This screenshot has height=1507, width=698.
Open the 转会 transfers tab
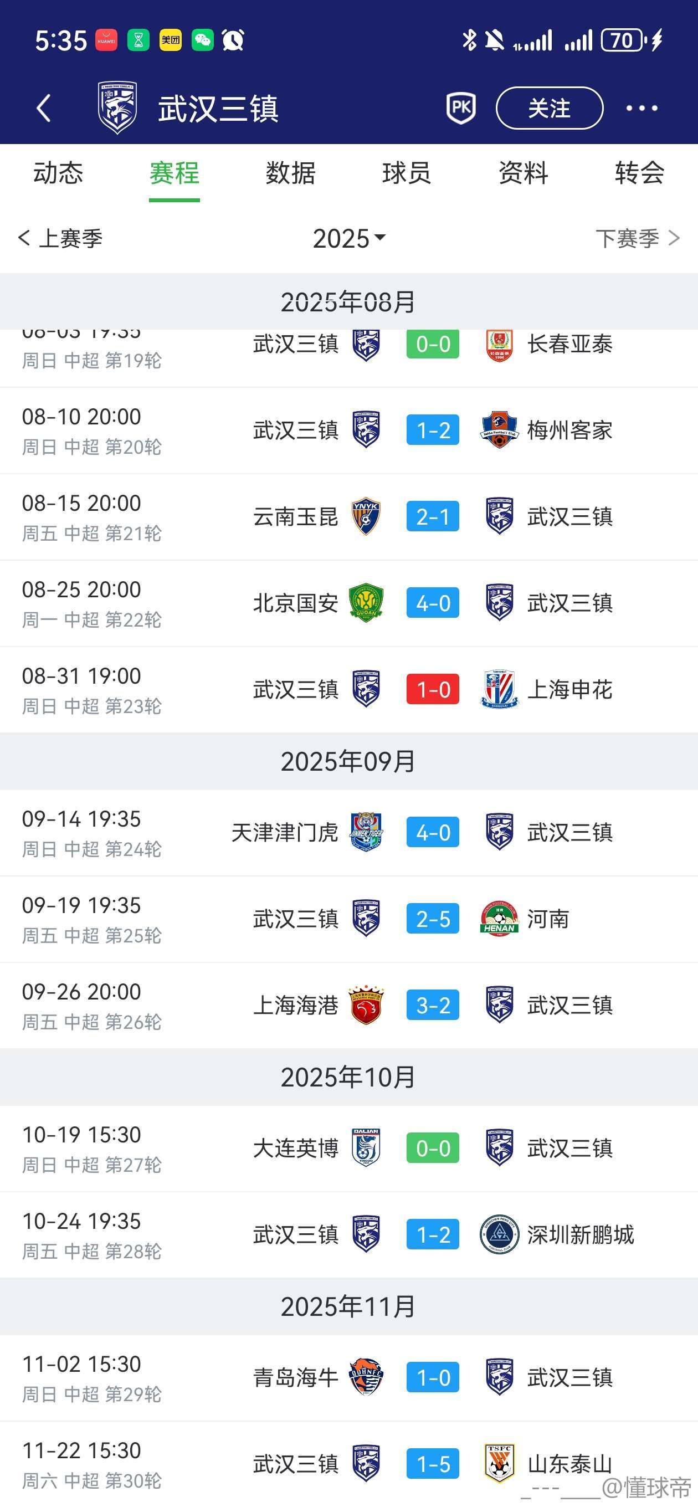tap(639, 173)
